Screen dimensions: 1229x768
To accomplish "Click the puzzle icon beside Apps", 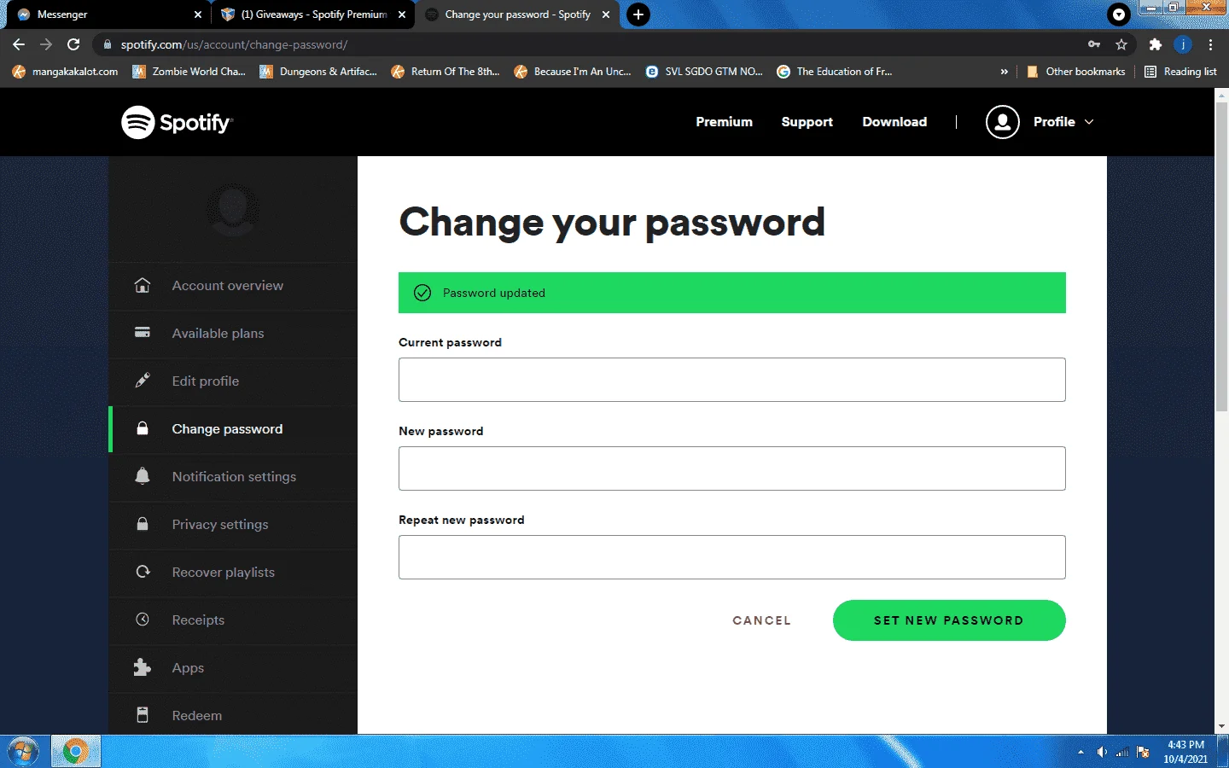I will pos(143,667).
